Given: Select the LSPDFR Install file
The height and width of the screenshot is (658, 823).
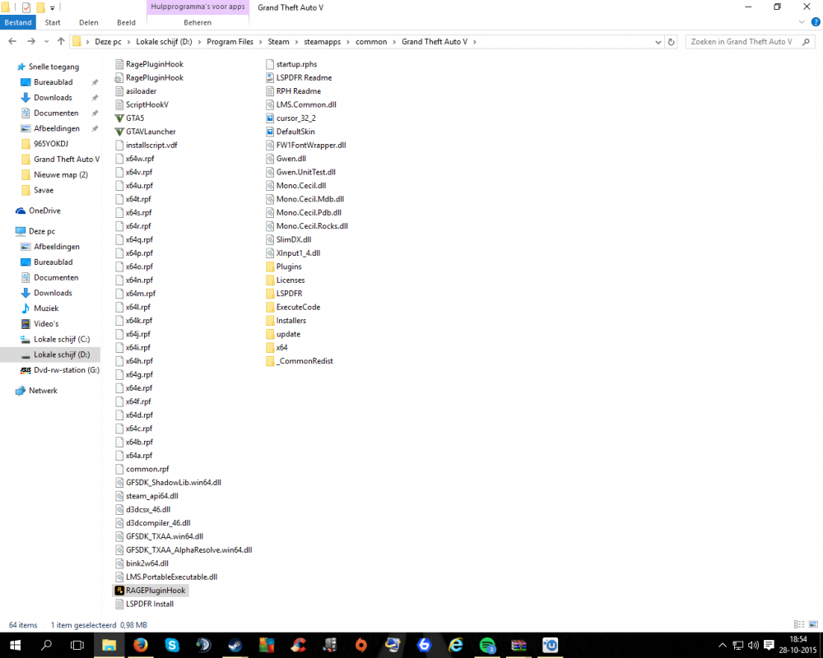Looking at the screenshot, I should 144,604.
